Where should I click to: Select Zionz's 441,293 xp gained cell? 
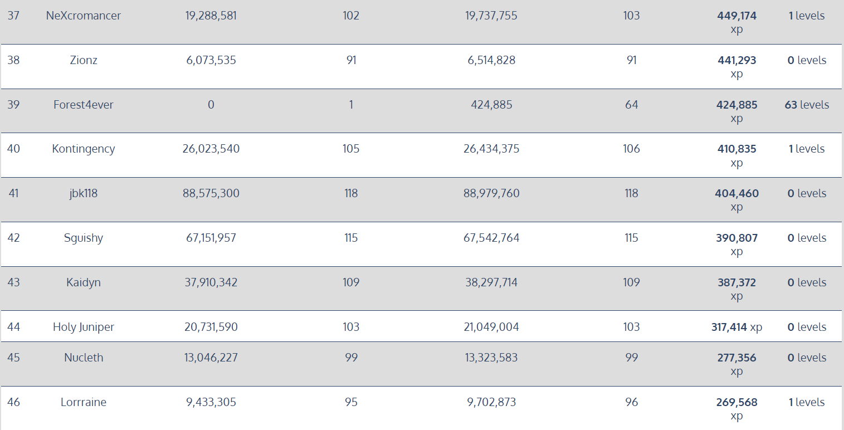click(736, 66)
